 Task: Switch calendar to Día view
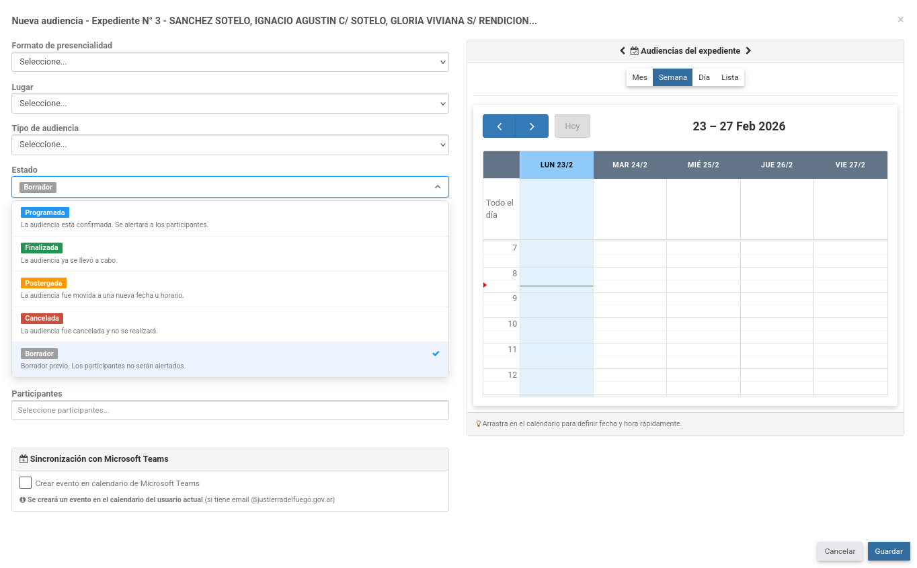(704, 77)
